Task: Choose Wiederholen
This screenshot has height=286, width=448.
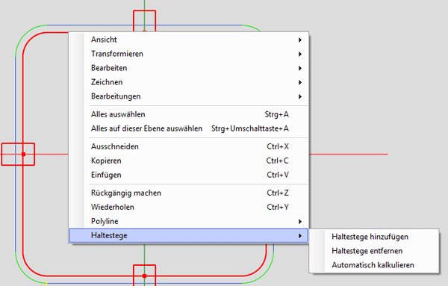Action: pyautogui.click(x=189, y=207)
